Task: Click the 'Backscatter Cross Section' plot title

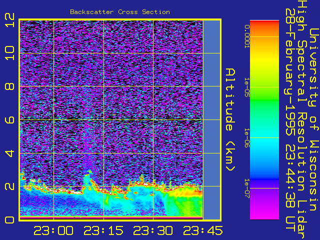Action: pyautogui.click(x=120, y=12)
